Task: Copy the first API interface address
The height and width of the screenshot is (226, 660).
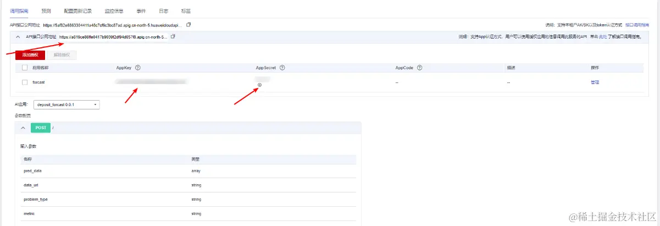Action: point(188,25)
